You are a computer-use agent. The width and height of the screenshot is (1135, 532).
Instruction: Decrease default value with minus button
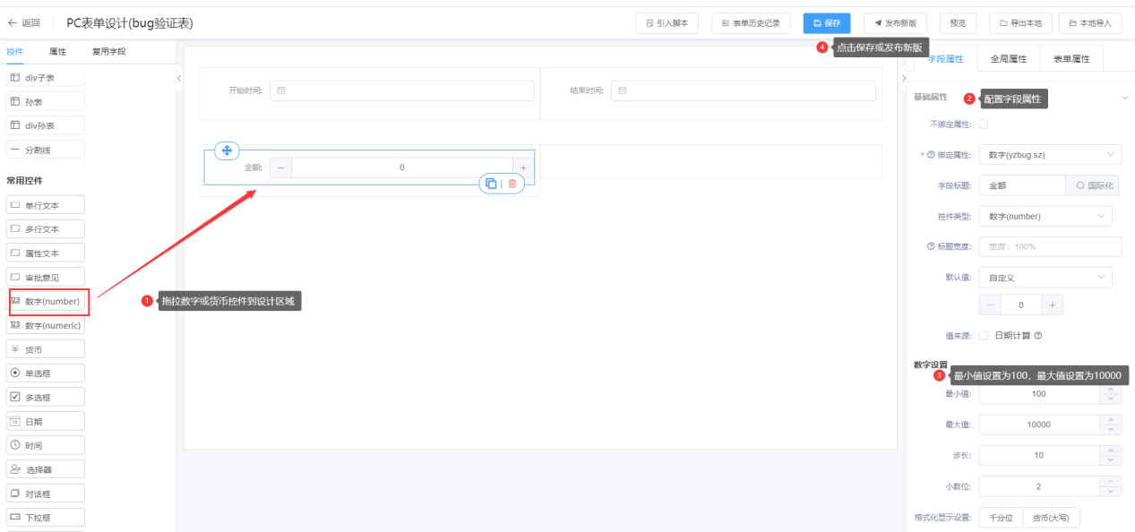pos(990,305)
